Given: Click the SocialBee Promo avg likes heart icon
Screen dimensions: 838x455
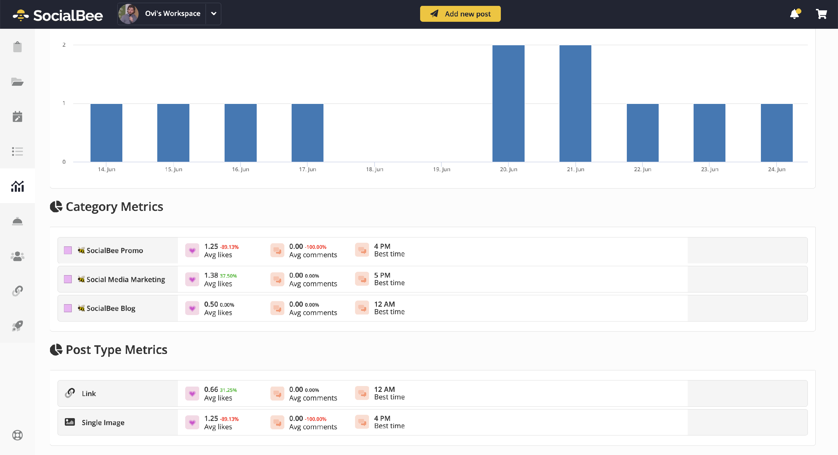Looking at the screenshot, I should click(192, 250).
